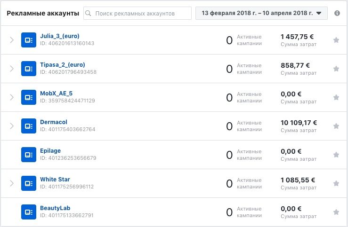The image size is (348, 227).
Task: Mark BeautyLab account with the star
Action: tap(336, 212)
